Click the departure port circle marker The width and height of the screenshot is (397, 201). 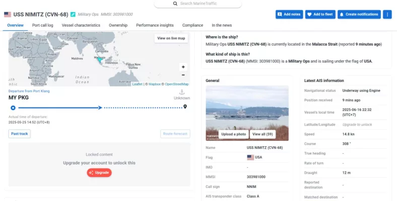13,108
